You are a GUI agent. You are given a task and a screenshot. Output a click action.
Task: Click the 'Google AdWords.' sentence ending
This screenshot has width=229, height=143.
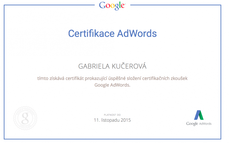click(112, 85)
